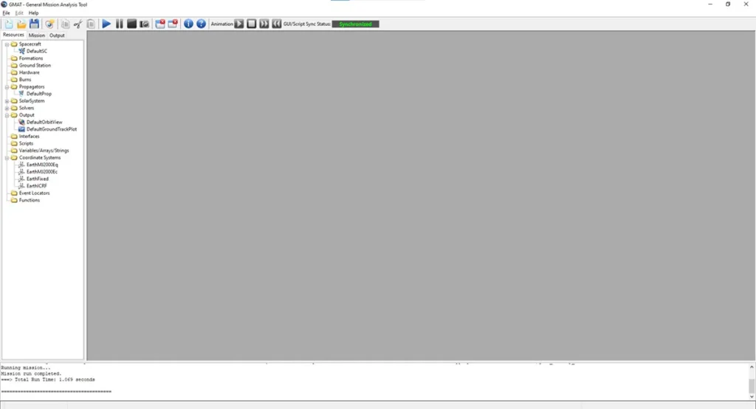Screen dimensions: 756x409
Task: Switch to the Output tab
Action: coord(57,35)
